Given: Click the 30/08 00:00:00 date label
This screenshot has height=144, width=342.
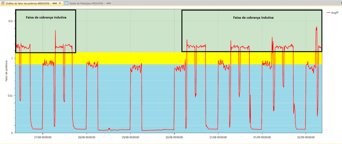Looking at the screenshot, I should [x=174, y=137].
